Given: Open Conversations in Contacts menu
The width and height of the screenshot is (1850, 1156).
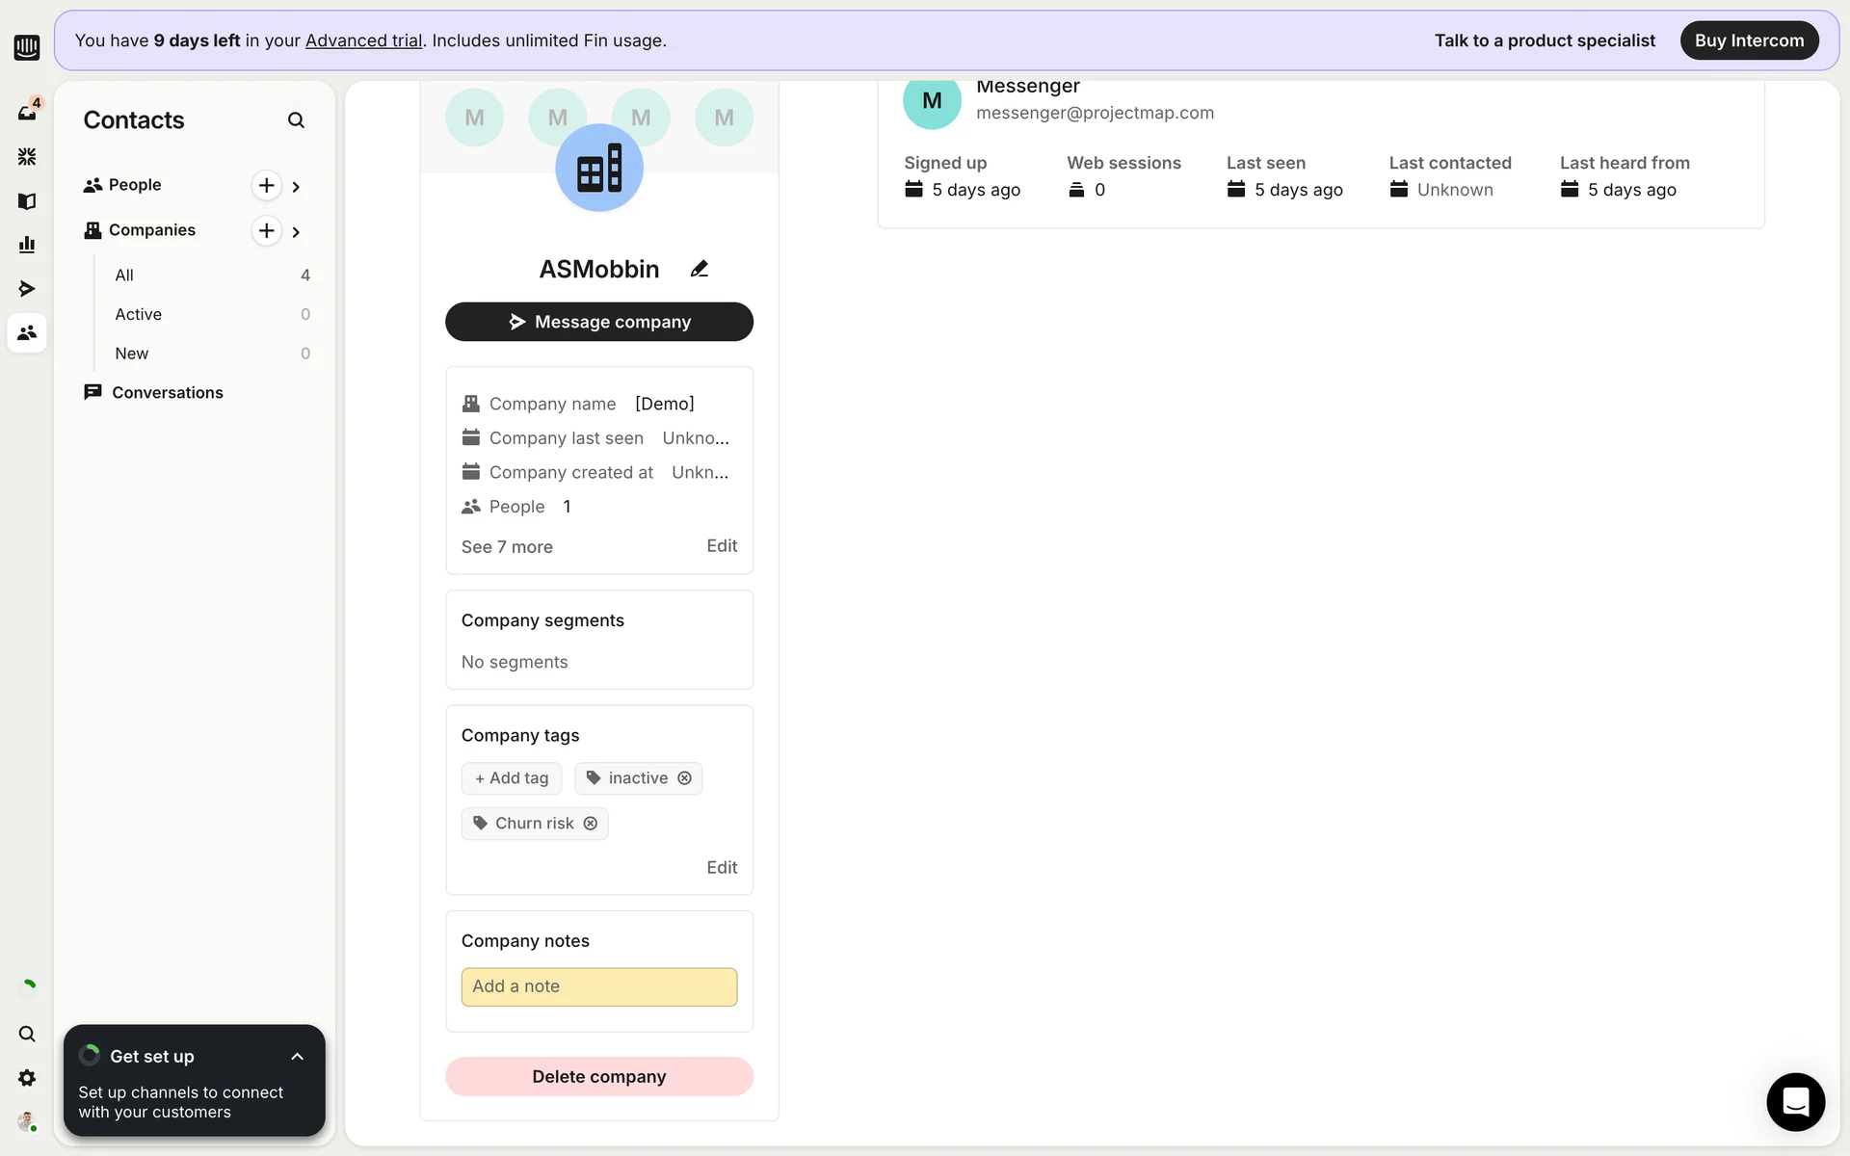Looking at the screenshot, I should 167,392.
